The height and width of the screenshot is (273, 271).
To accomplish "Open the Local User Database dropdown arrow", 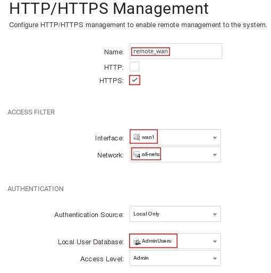I will click(x=215, y=242).
